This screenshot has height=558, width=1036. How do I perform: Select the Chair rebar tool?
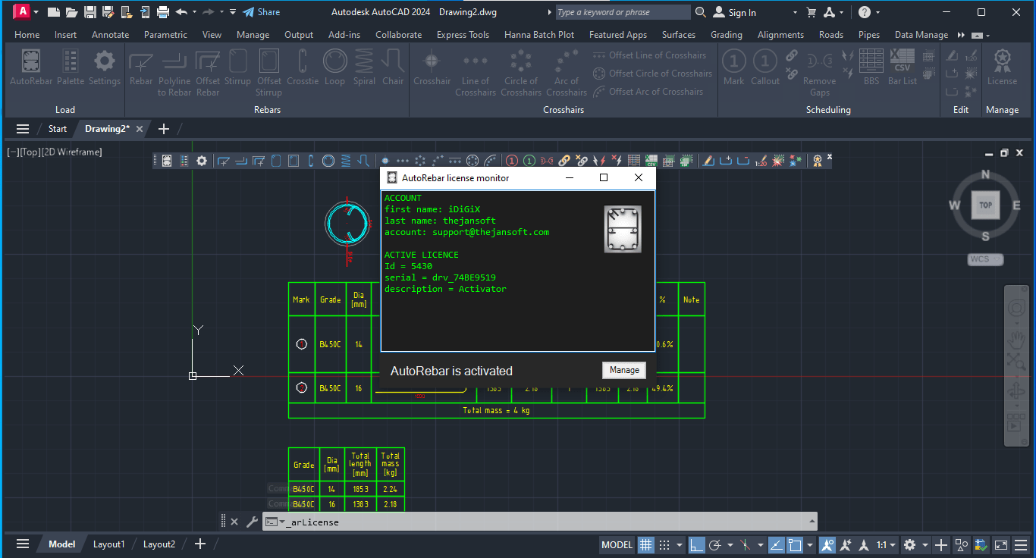click(x=393, y=67)
